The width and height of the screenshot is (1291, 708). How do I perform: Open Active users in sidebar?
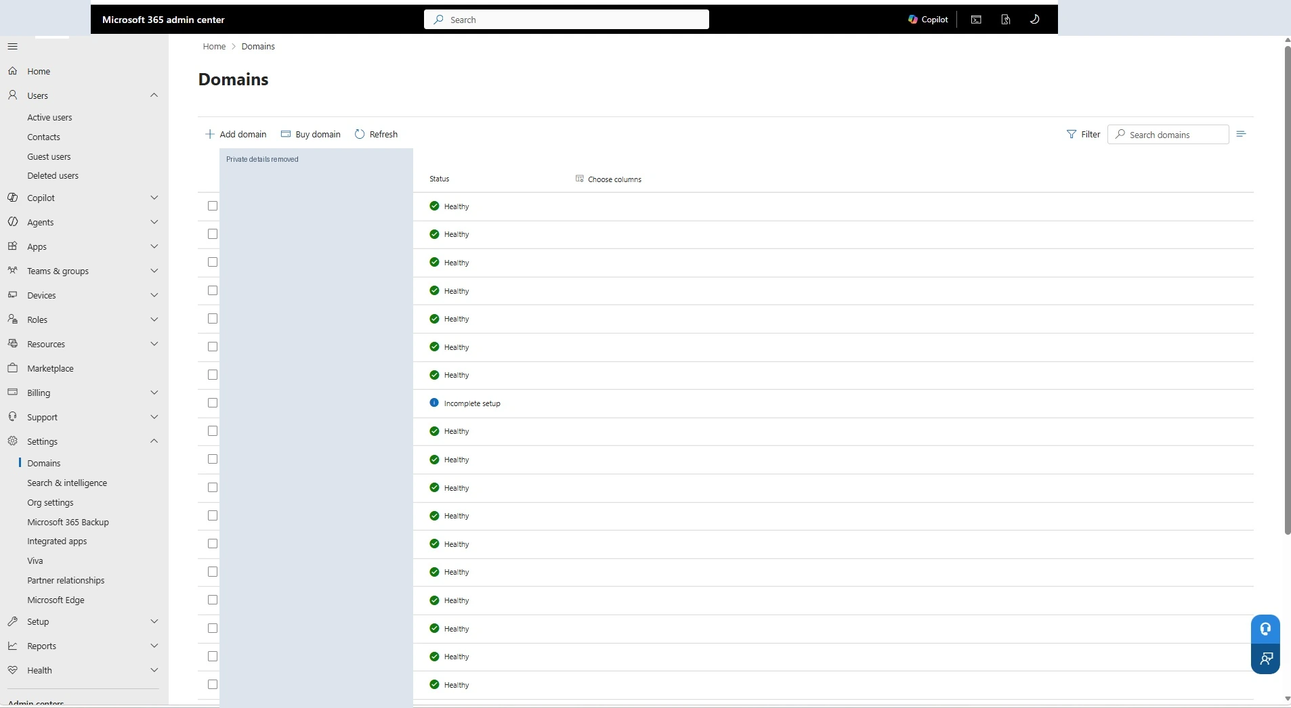[49, 118]
